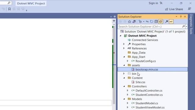Click the Models folder icon
This screenshot has height=110, width=195.
(x=129, y=99)
